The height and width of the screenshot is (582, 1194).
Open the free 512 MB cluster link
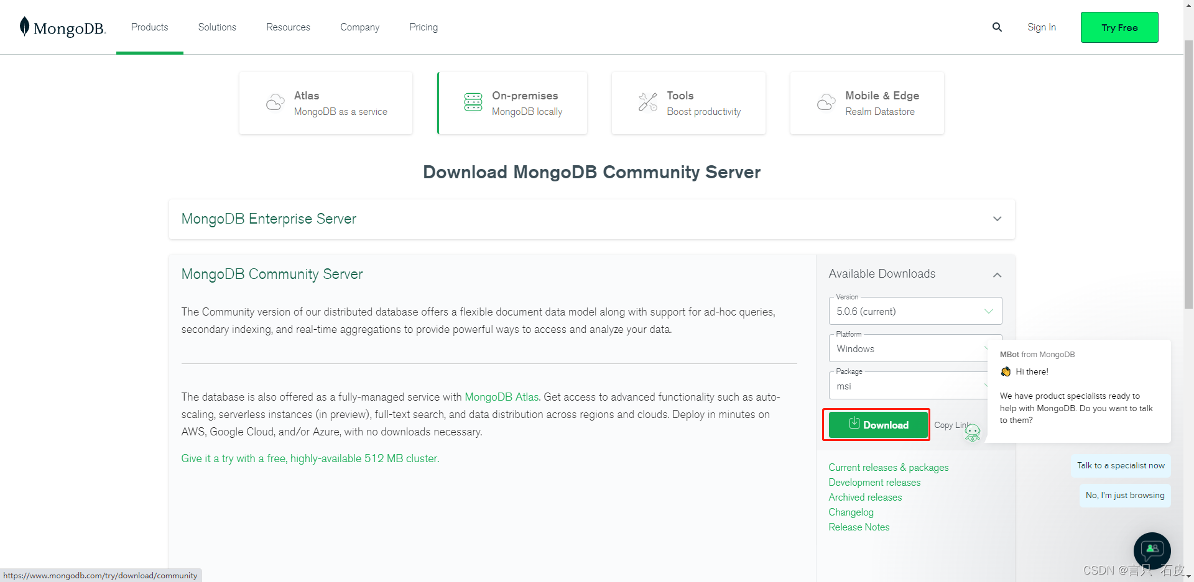310,458
